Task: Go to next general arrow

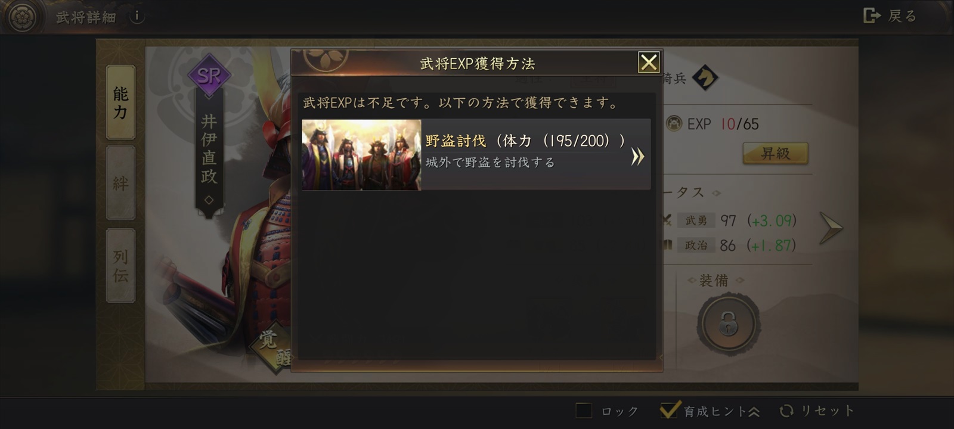Action: [x=831, y=228]
